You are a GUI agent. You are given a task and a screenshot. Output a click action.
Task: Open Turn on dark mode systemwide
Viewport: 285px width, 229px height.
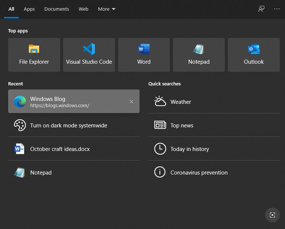(x=74, y=125)
